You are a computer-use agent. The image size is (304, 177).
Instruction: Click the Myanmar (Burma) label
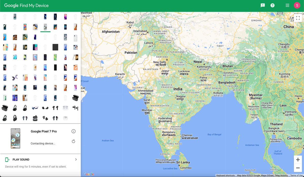pos(256,96)
